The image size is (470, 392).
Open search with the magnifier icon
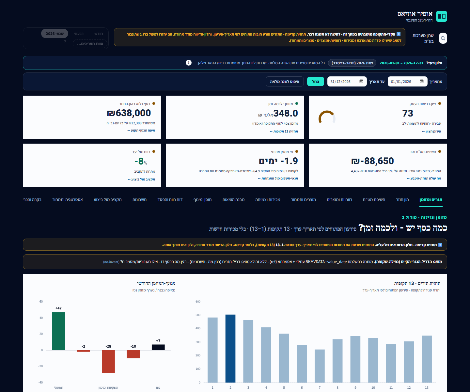pyautogui.click(x=443, y=38)
